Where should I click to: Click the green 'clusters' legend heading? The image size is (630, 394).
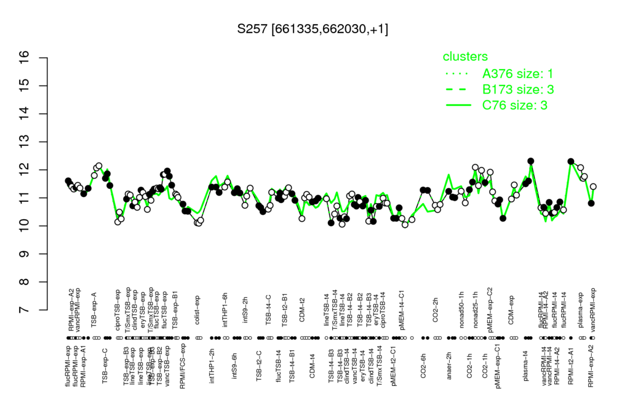pyautogui.click(x=465, y=57)
